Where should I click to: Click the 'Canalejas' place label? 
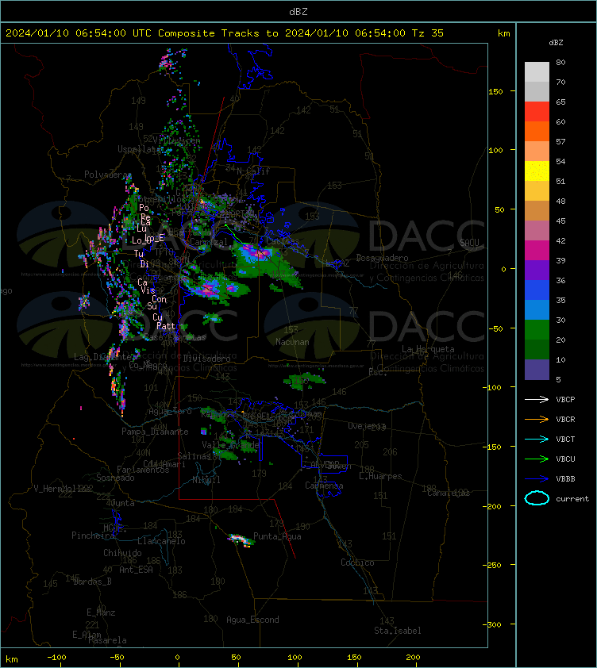448,493
